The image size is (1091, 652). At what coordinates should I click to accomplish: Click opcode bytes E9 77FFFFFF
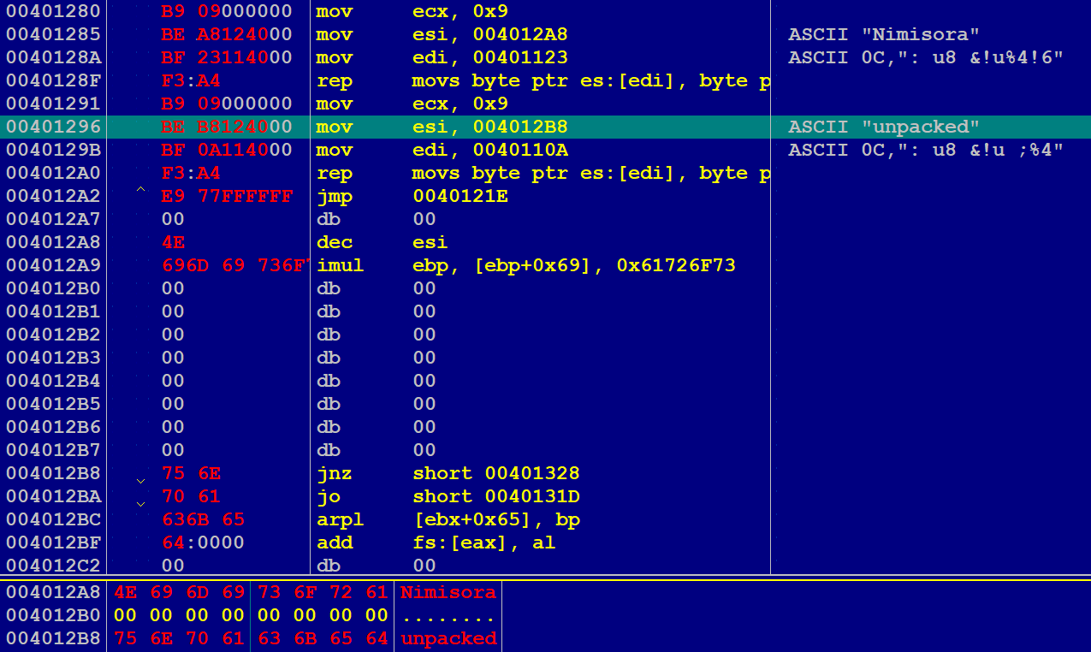(227, 196)
